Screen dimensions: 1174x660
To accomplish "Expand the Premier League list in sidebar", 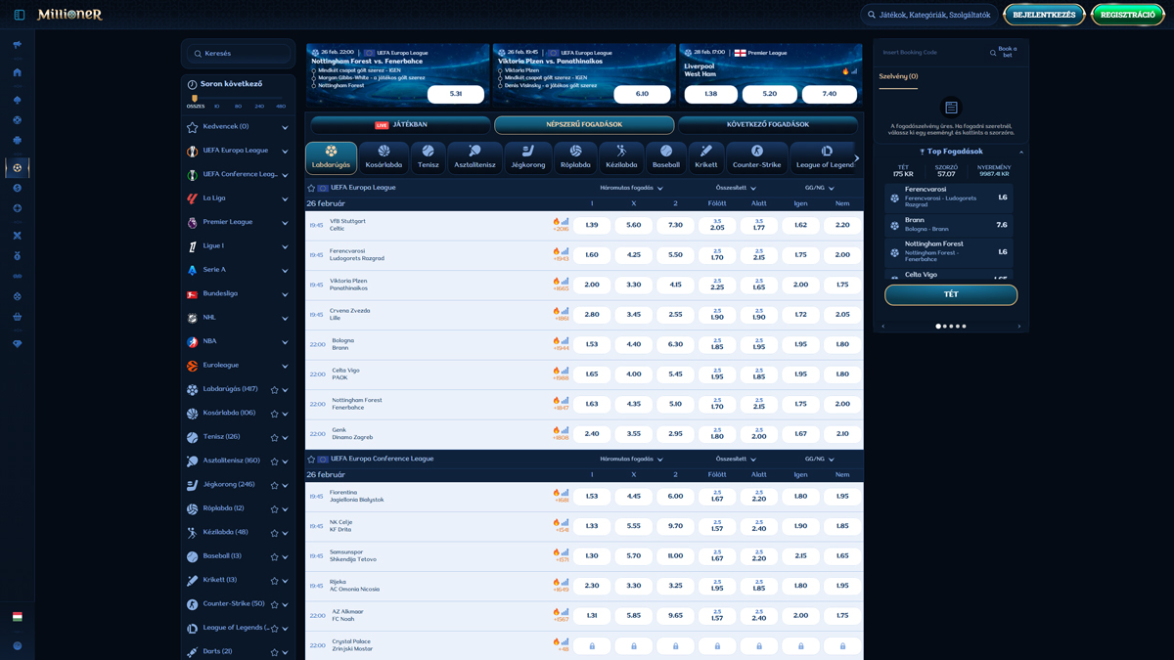I will point(285,223).
